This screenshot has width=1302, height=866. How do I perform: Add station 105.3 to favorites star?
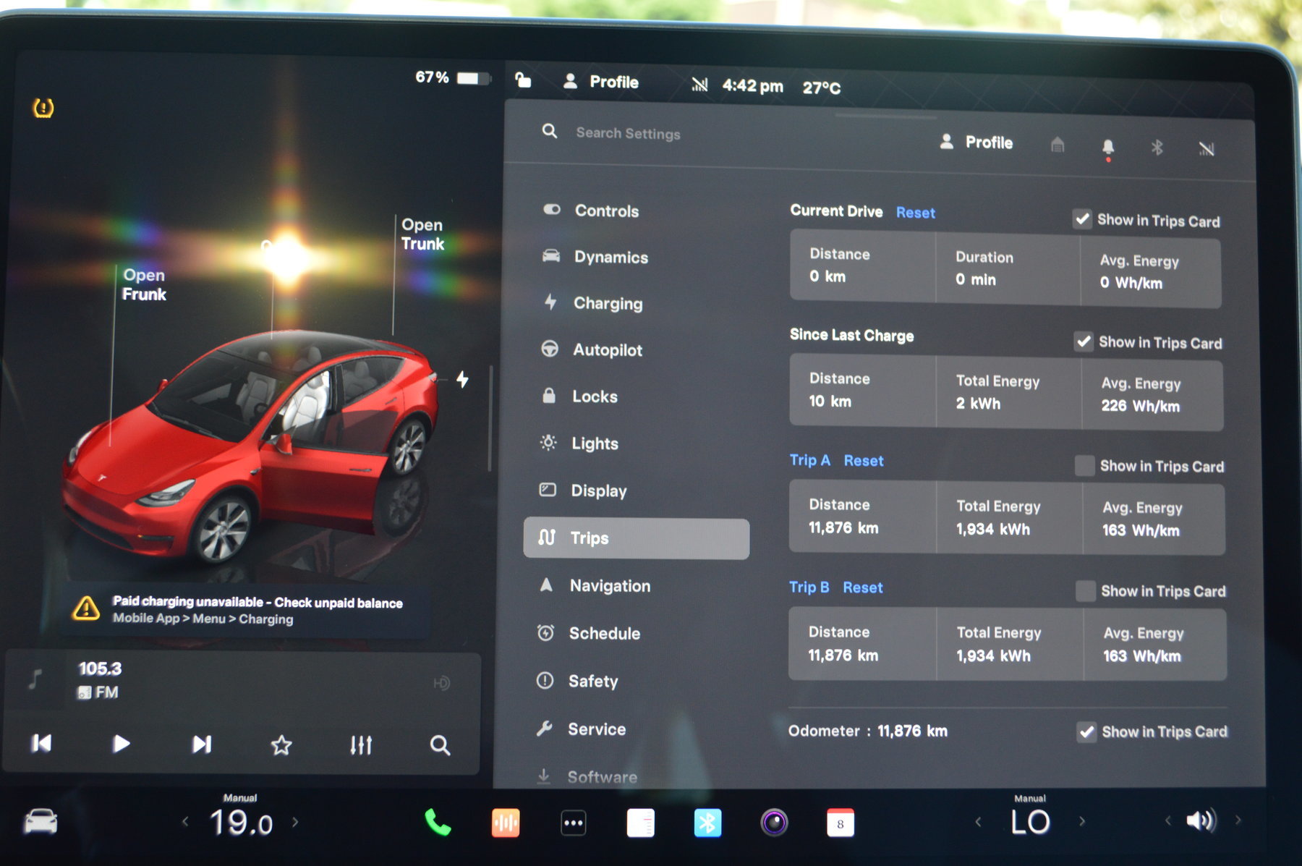coord(281,744)
